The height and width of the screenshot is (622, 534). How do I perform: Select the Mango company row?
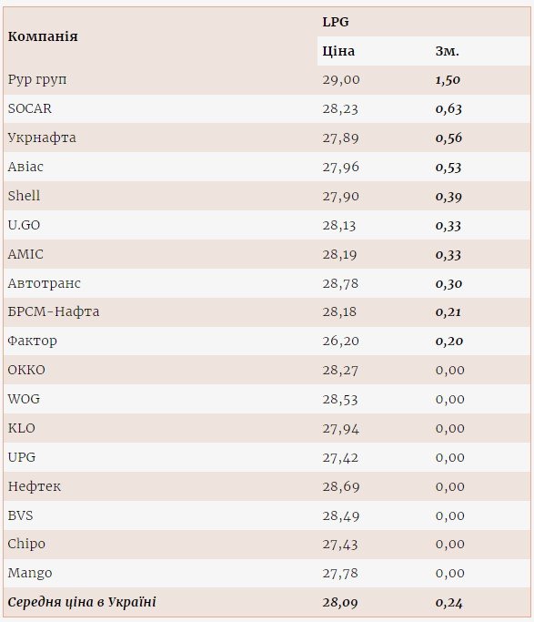pyautogui.click(x=267, y=573)
